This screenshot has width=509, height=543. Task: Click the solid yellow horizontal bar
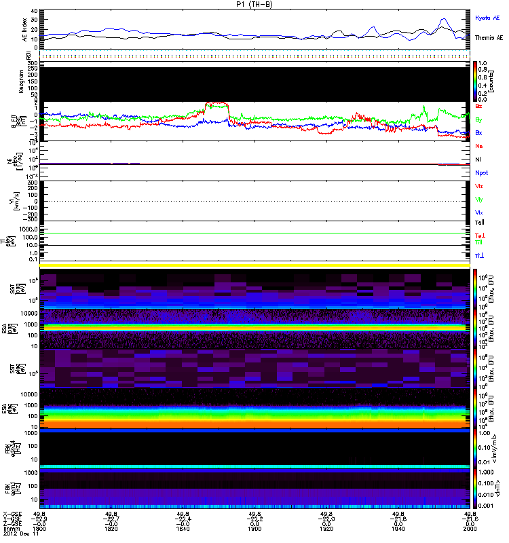click(255, 265)
